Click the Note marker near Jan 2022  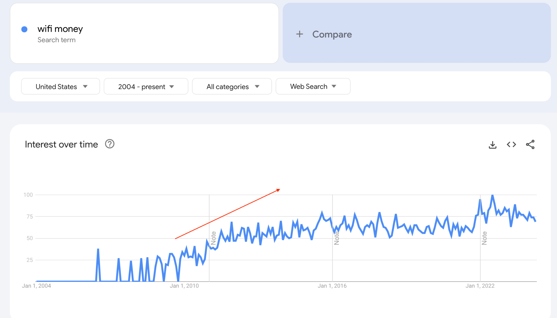pos(484,238)
